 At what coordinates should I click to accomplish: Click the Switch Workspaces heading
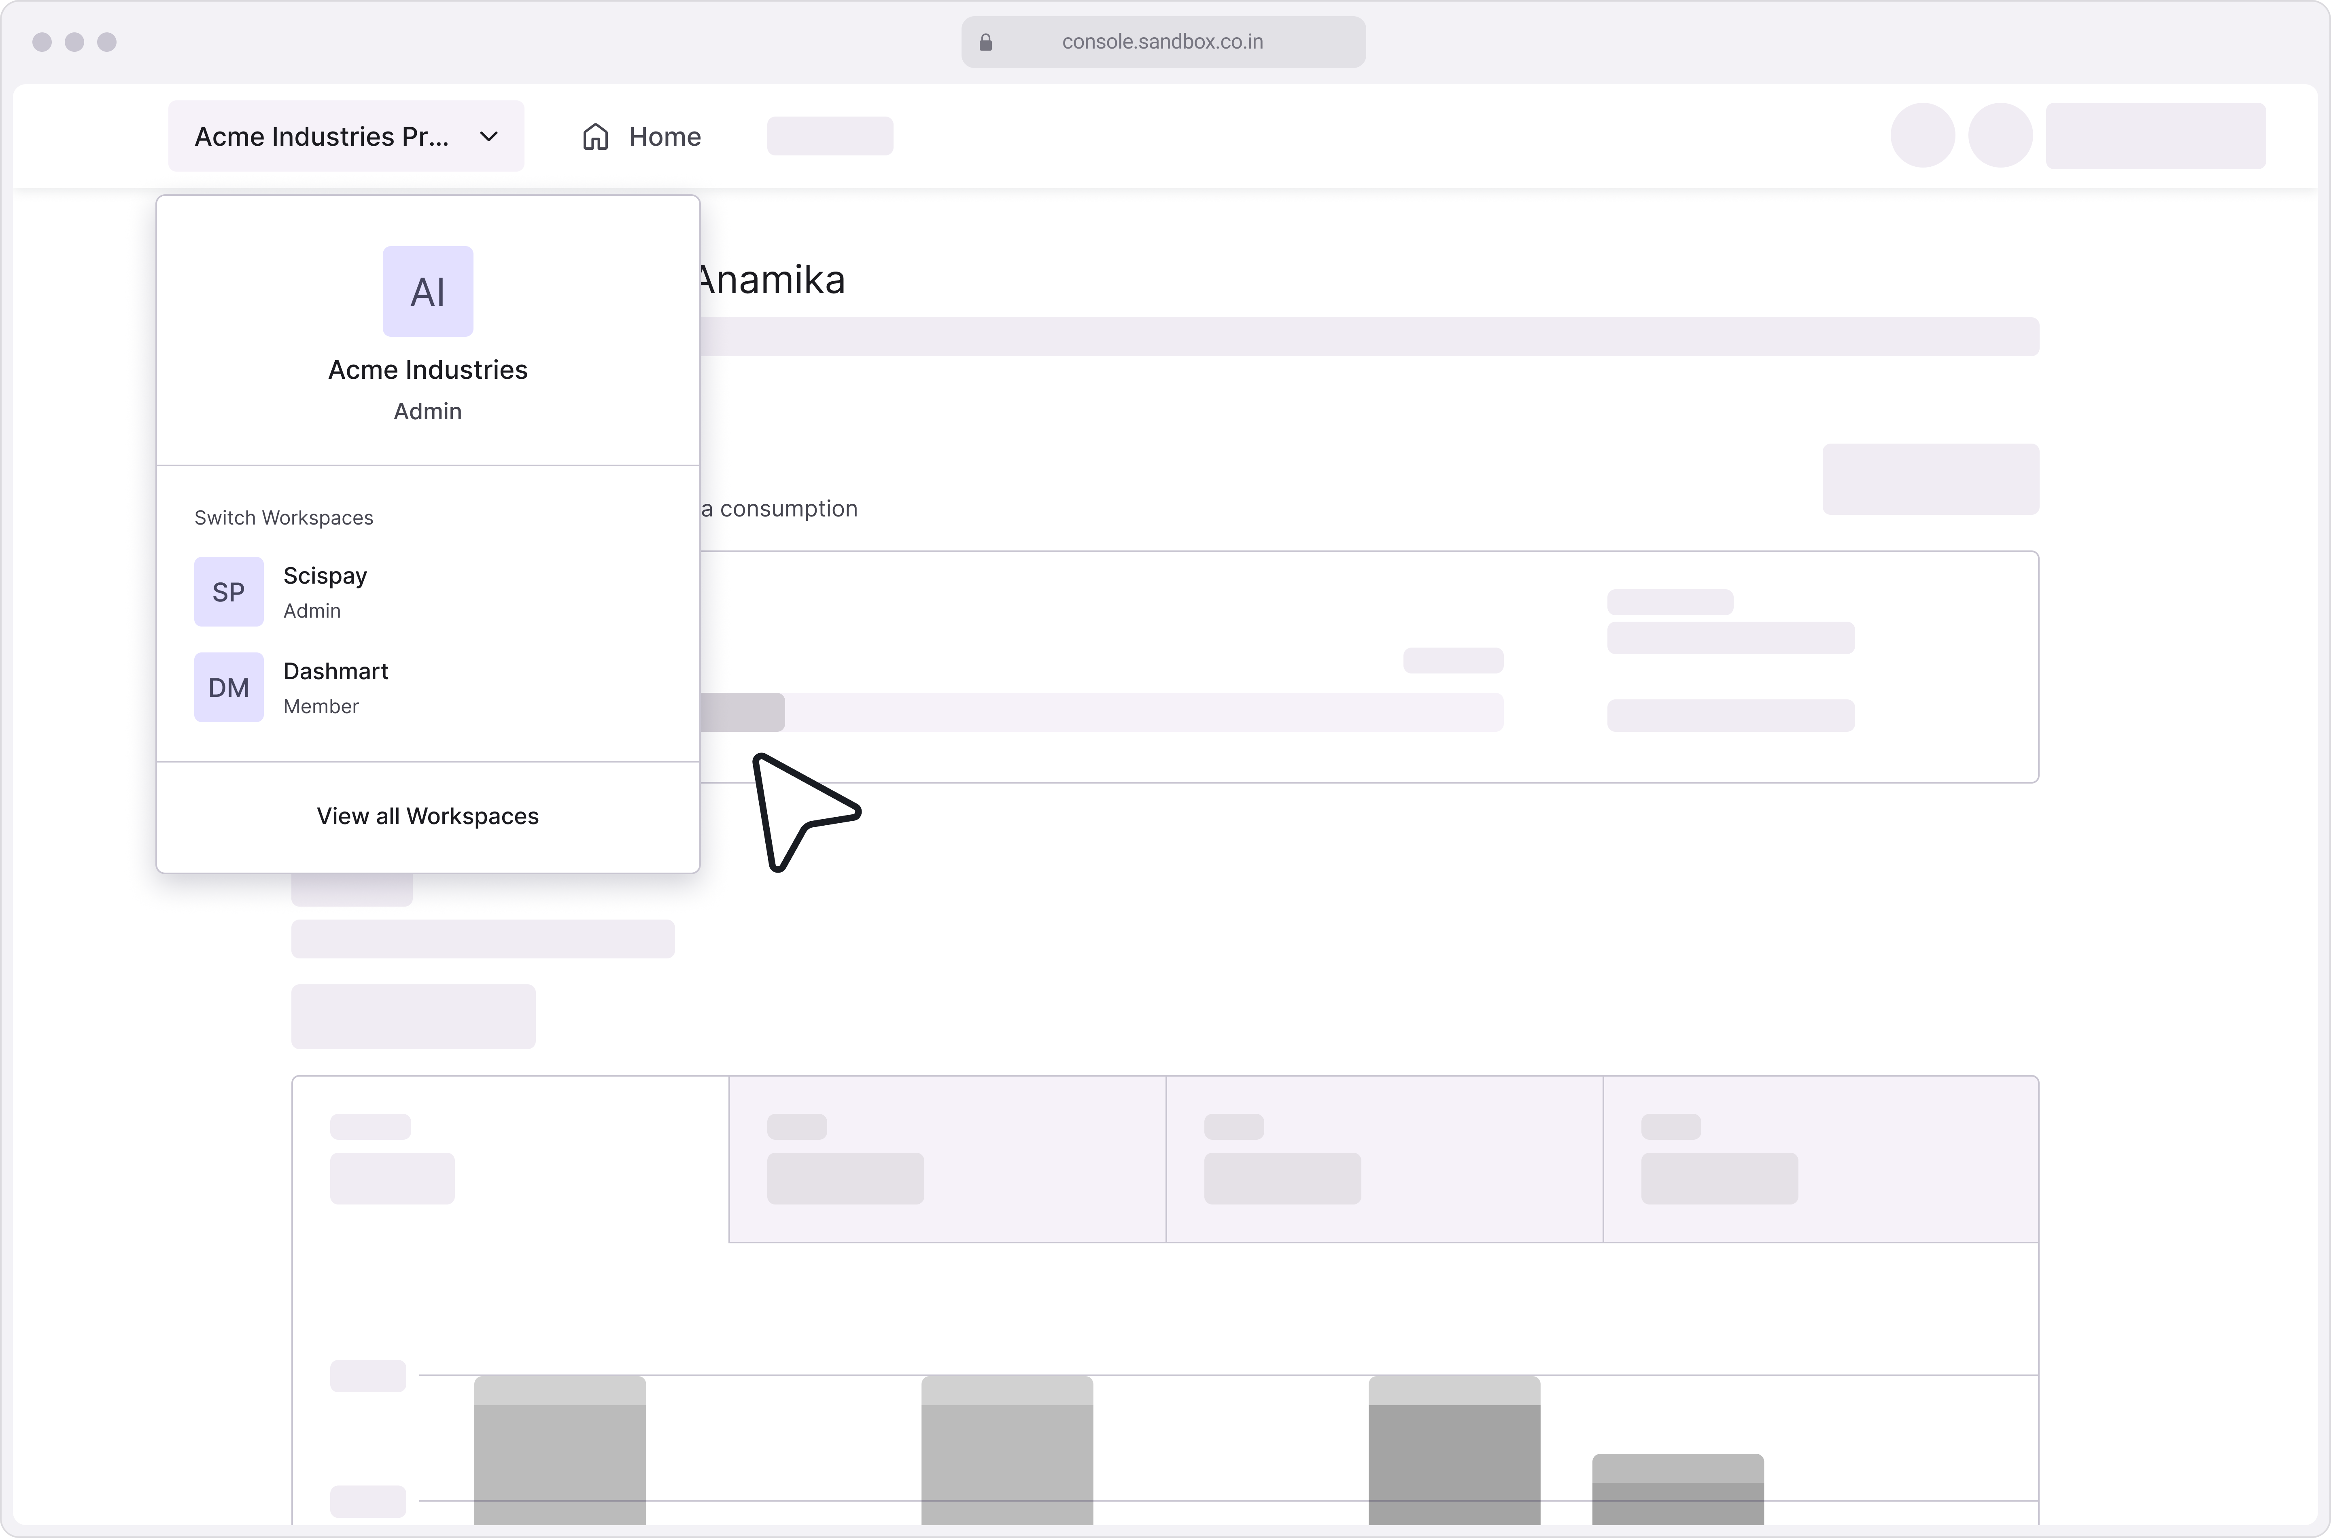tap(283, 518)
